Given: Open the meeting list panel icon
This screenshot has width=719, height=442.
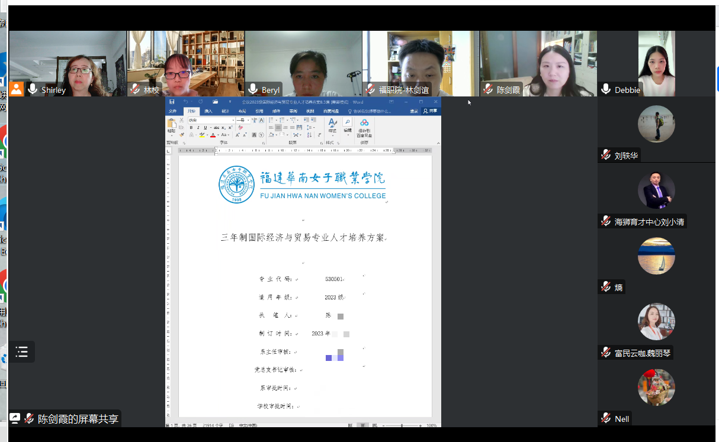Looking at the screenshot, I should tap(22, 352).
